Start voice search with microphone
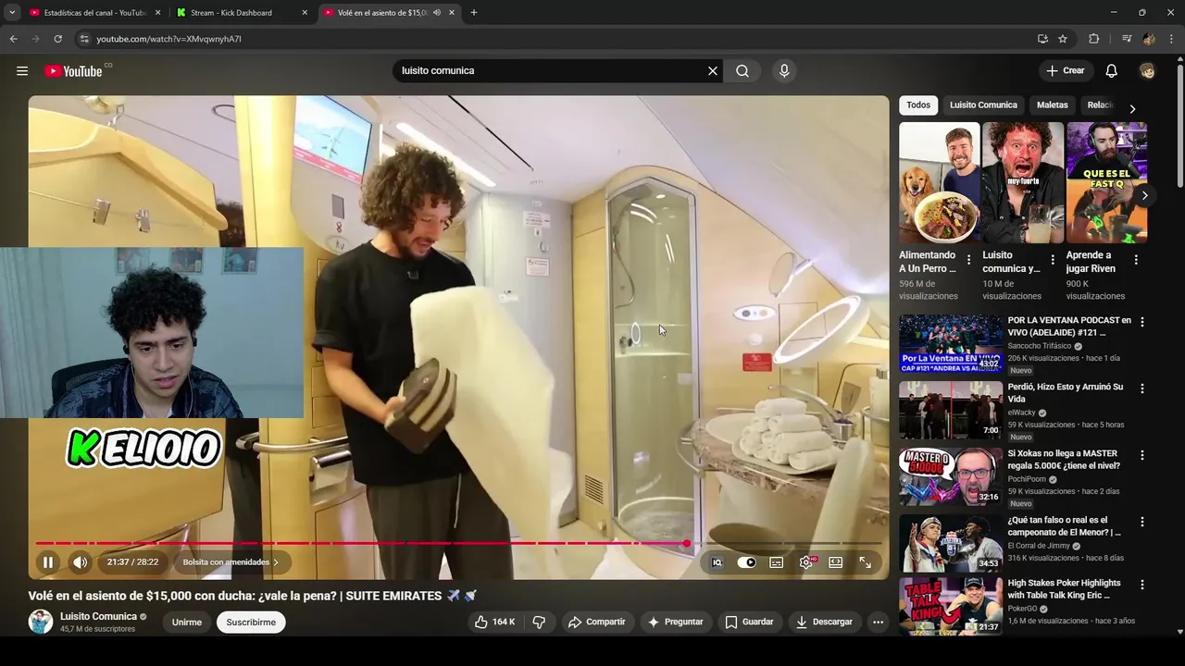 (784, 71)
